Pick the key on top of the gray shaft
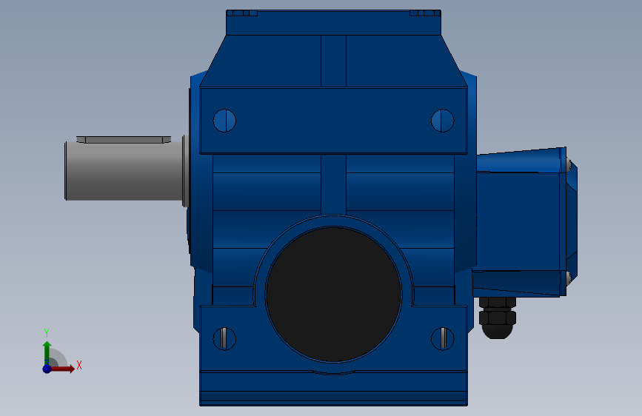This screenshot has width=642, height=416. coord(124,140)
